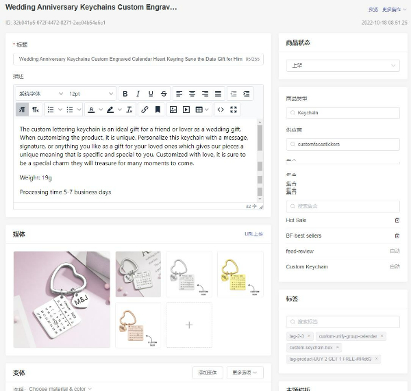The height and width of the screenshot is (391, 411).
Task: Remove the custom-keychain-box tag
Action: pyautogui.click(x=338, y=347)
